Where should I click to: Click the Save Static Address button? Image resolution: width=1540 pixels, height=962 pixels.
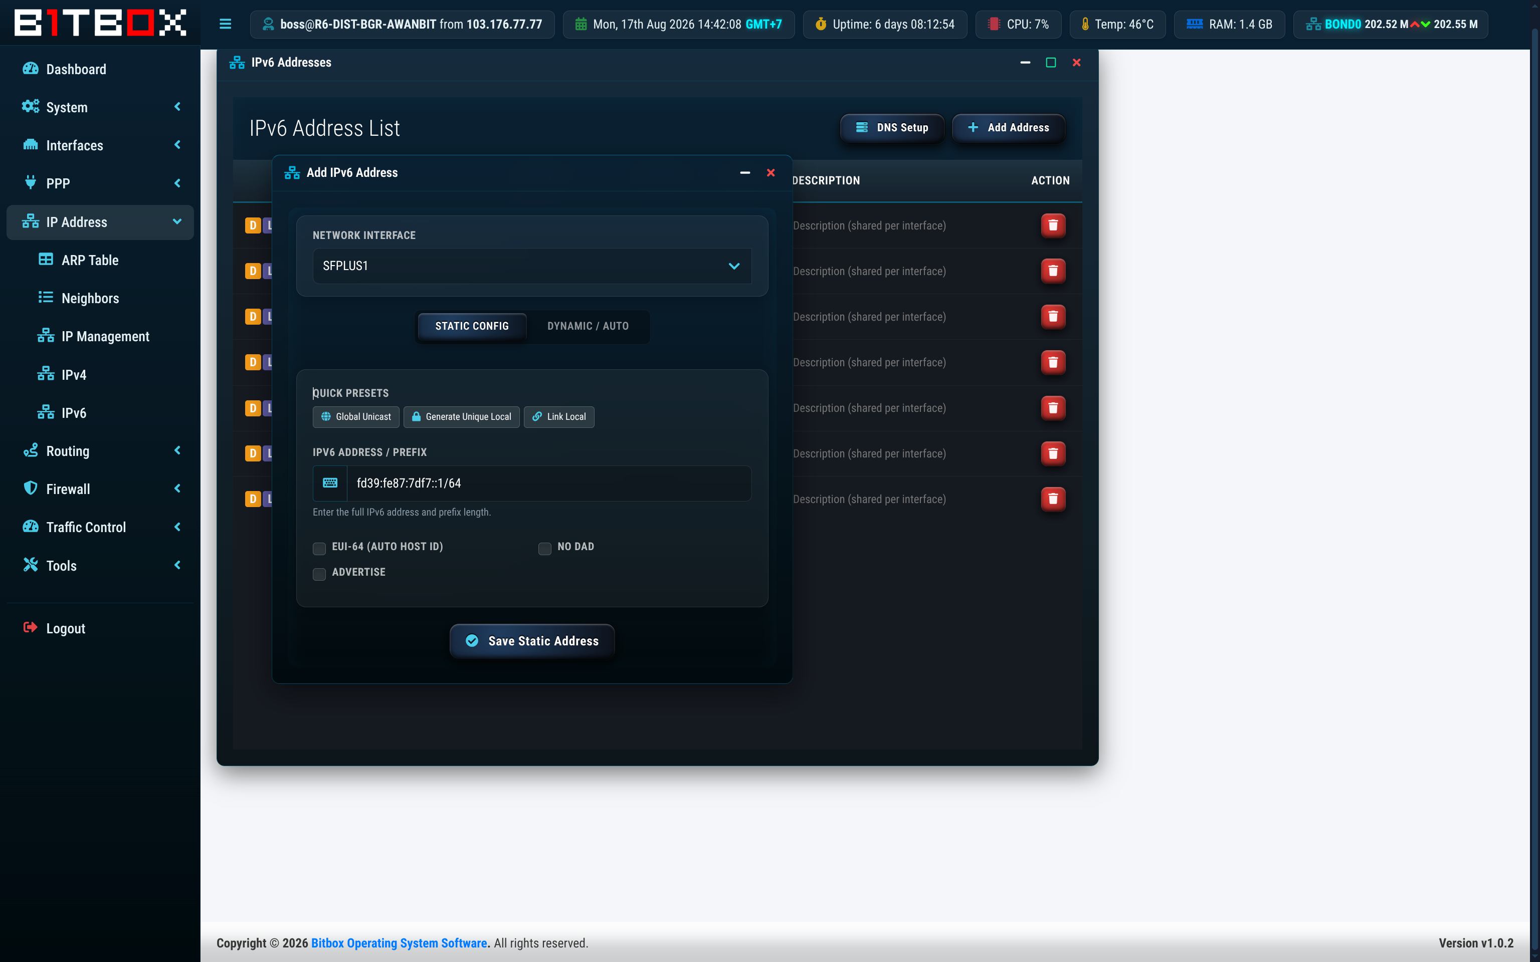click(532, 641)
